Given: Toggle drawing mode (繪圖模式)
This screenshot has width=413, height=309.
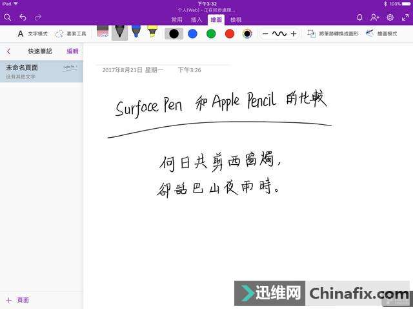Looking at the screenshot, I should [381, 33].
